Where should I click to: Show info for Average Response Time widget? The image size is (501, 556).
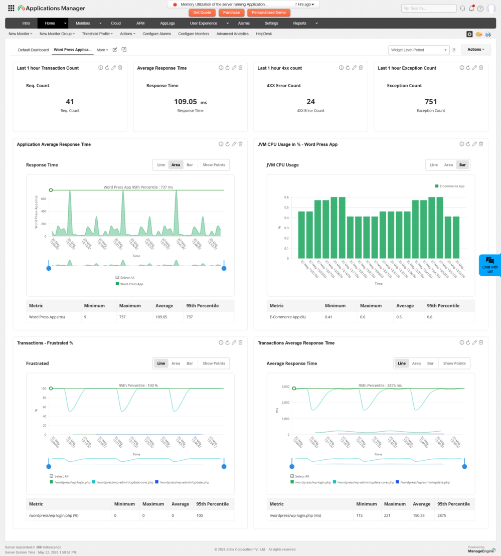click(x=221, y=68)
